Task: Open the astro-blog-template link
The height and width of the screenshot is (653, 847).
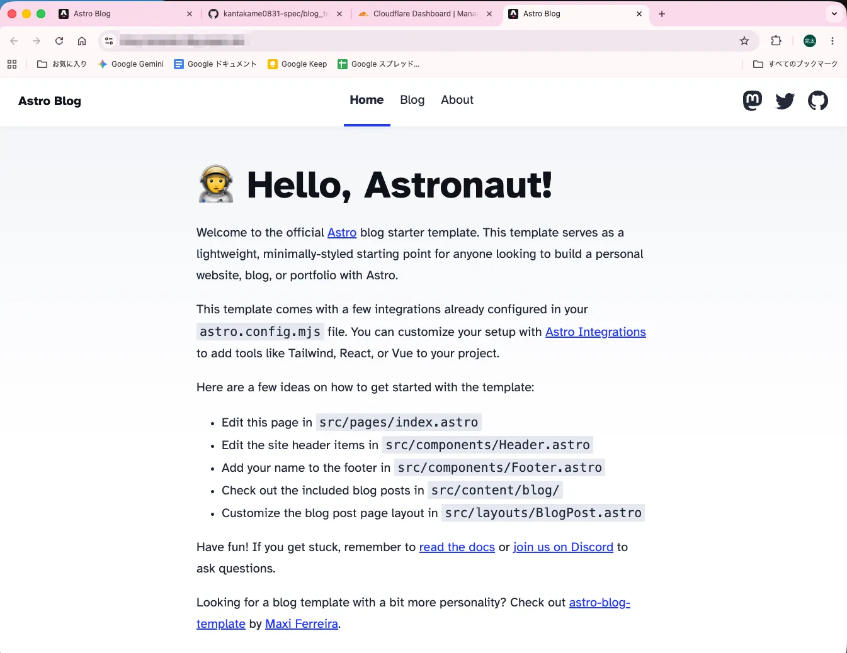Action: click(600, 603)
